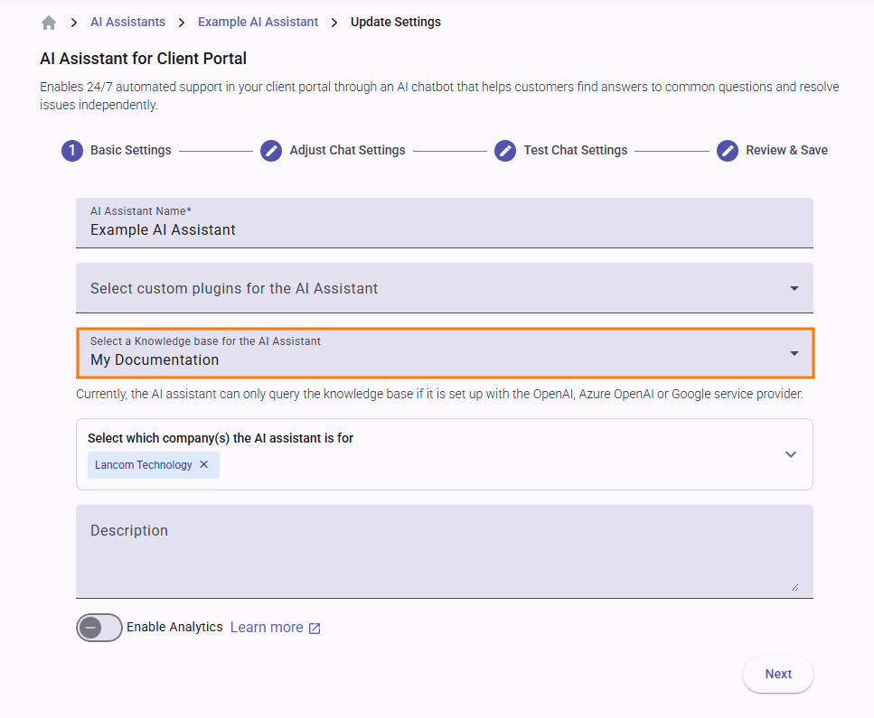Screen dimensions: 874x718
Task: Open the Knowledge base dropdown arrow
Action: (794, 353)
